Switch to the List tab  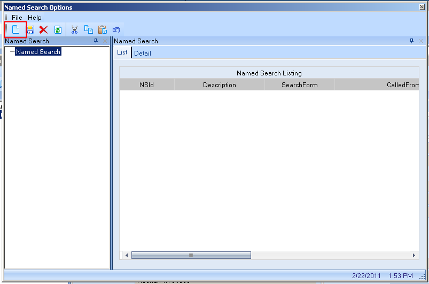122,52
